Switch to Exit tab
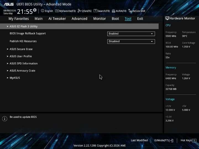This screenshot has height=149, width=199. 140,19
